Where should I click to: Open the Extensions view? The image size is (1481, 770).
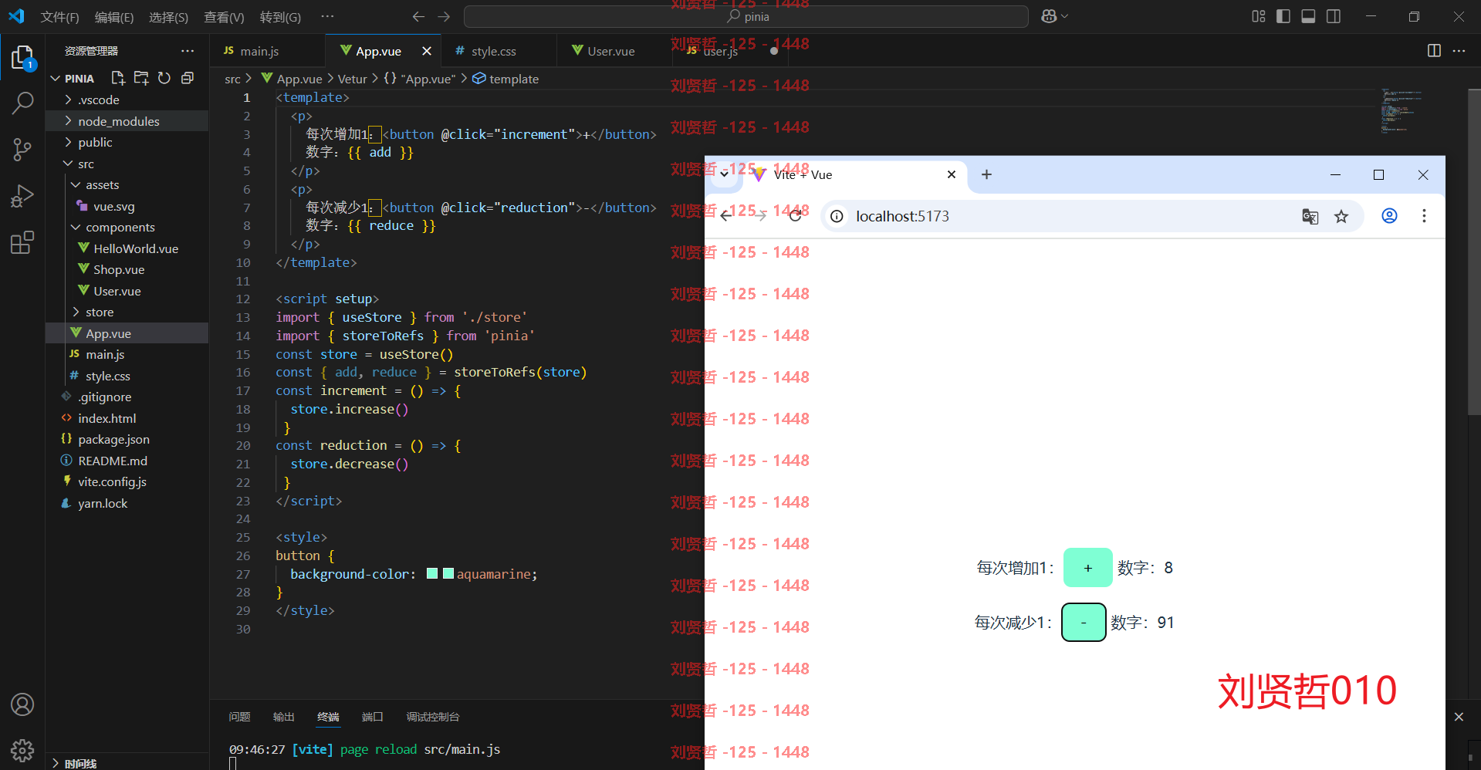(x=22, y=243)
